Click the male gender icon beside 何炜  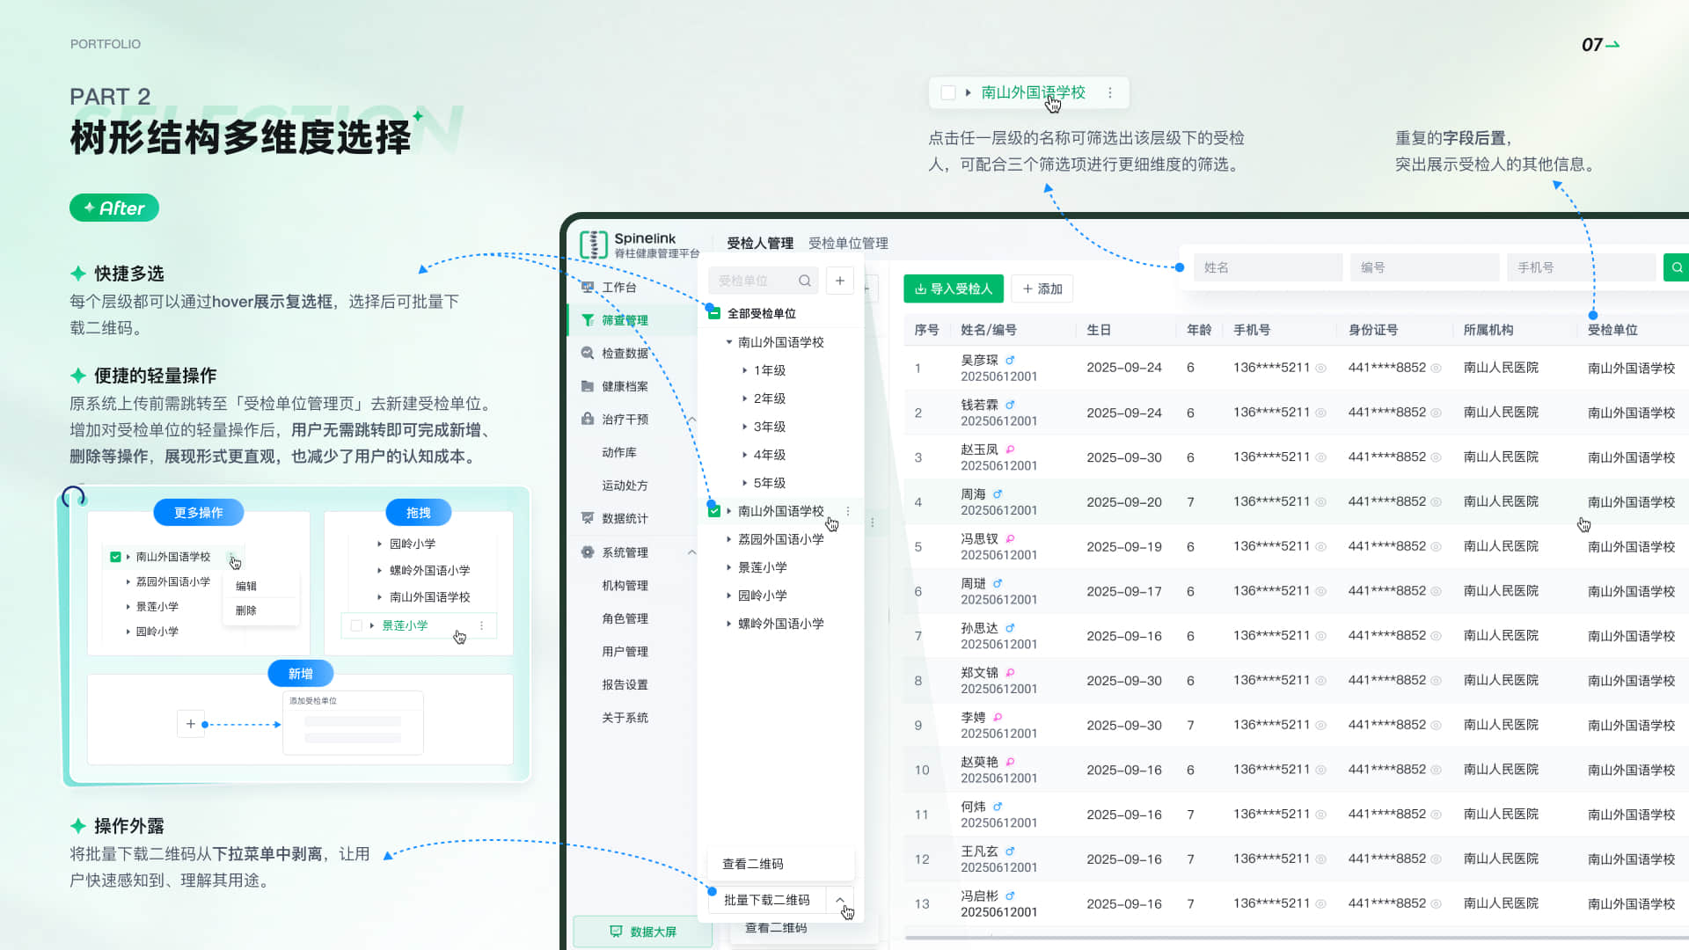coord(998,807)
